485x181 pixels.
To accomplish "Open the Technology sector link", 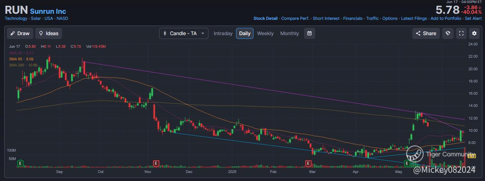I will pyautogui.click(x=16, y=18).
